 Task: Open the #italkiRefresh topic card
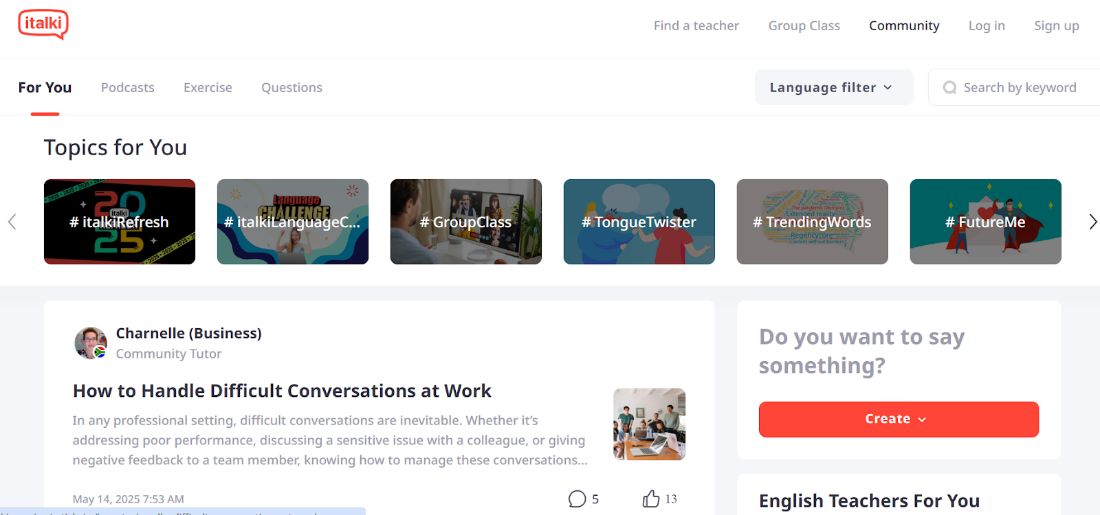[x=120, y=222]
